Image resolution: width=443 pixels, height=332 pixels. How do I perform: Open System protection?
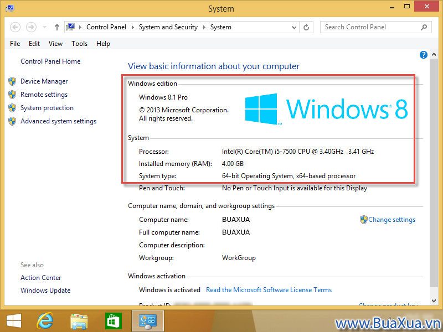[x=47, y=108]
